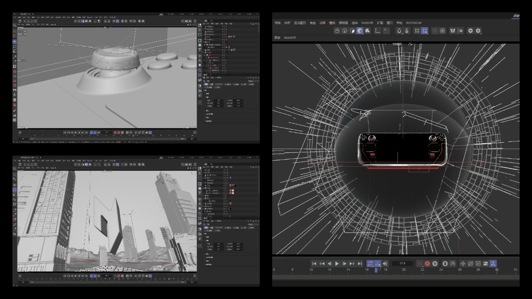Toggle sound playback speaker icon
The image size is (532, 299).
click(385, 264)
